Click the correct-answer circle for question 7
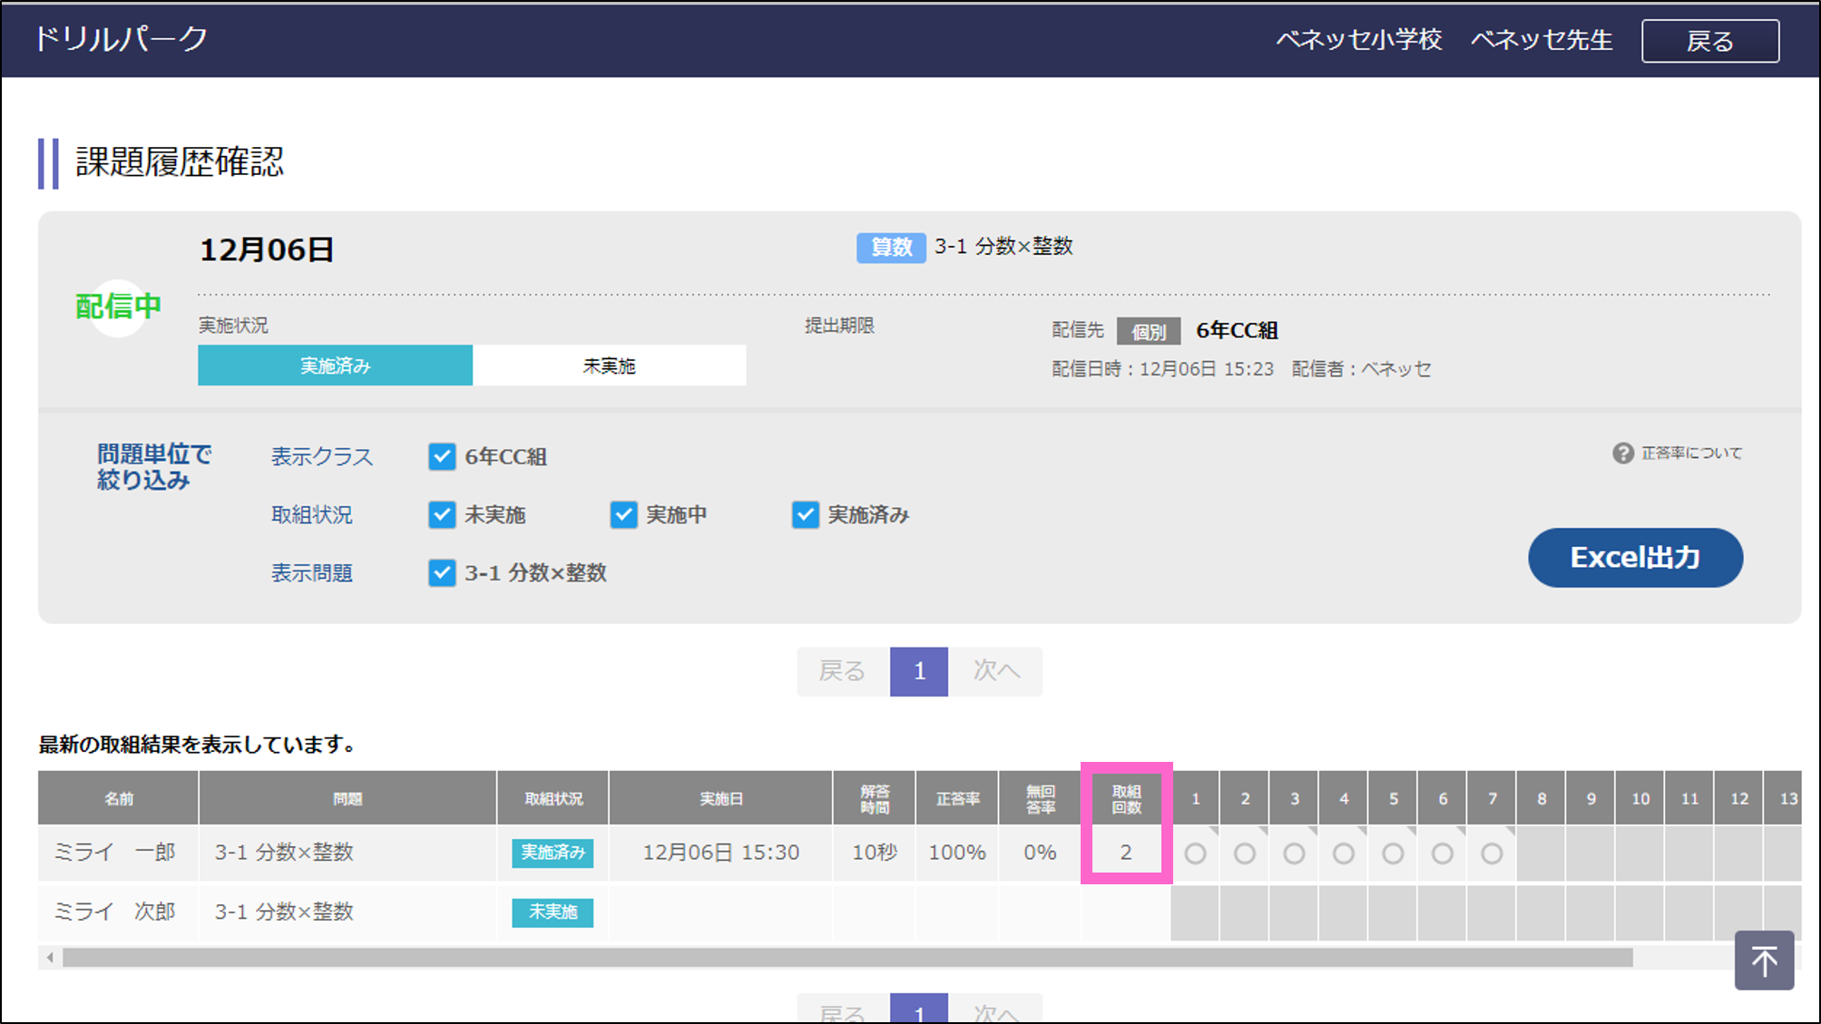This screenshot has height=1024, width=1821. [1492, 853]
